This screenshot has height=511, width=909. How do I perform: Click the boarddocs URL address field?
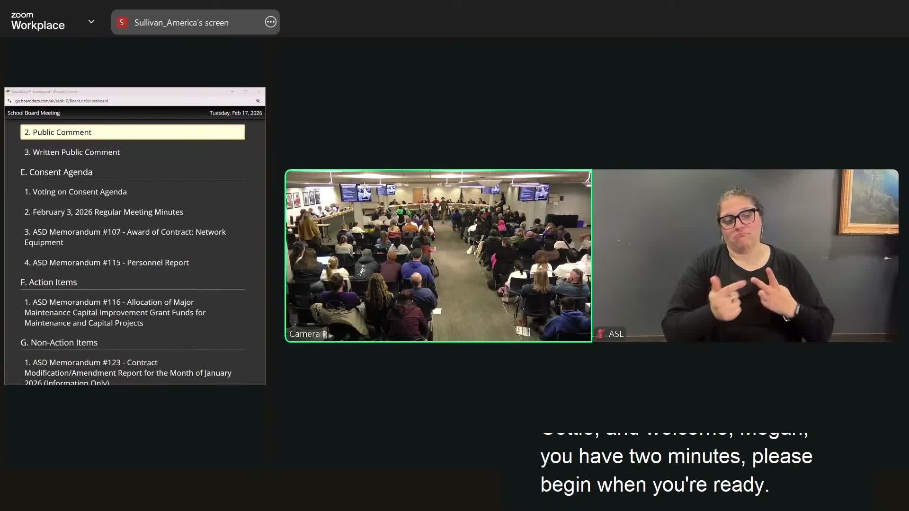point(62,101)
